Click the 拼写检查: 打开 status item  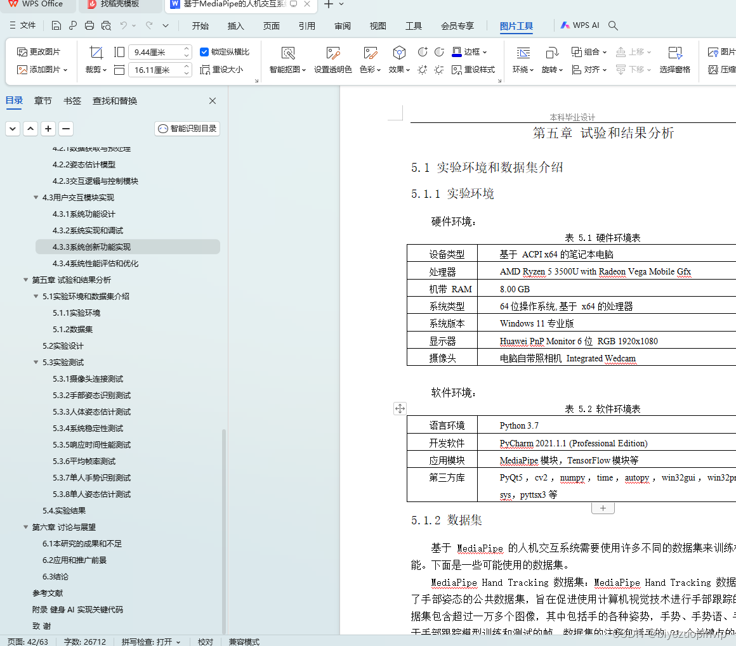click(150, 642)
